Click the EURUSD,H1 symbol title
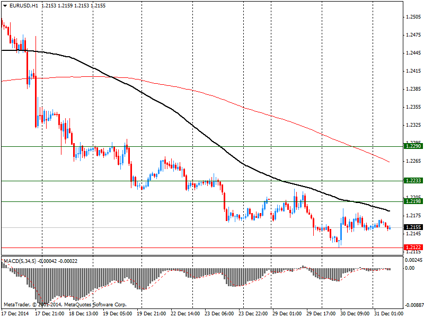This screenshot has width=424, height=318. (x=23, y=6)
